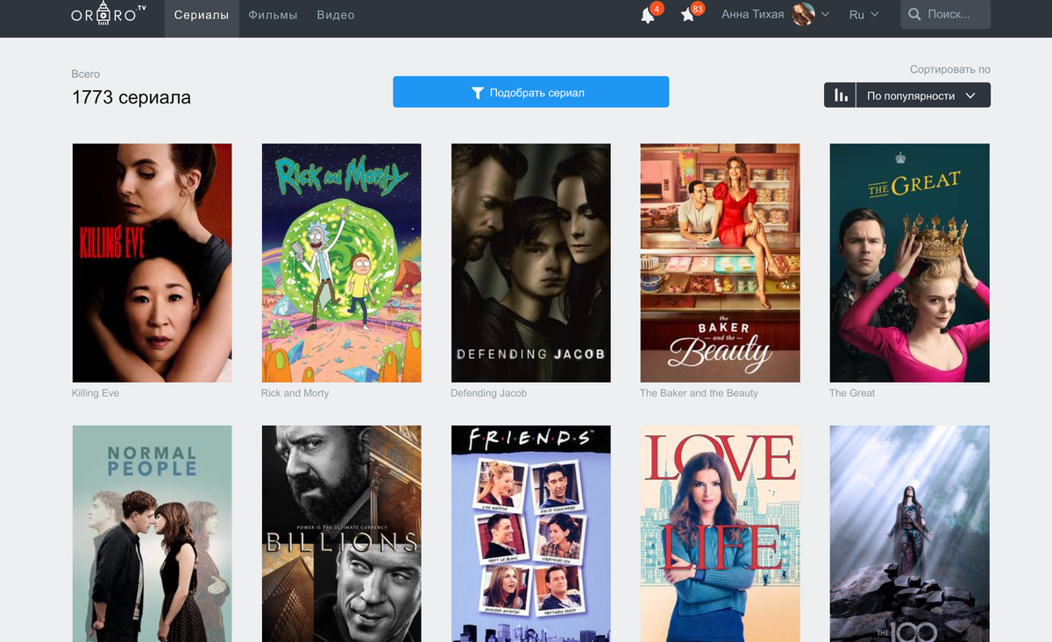This screenshot has width=1052, height=642.
Task: Open the Friends poster
Action: coord(530,533)
